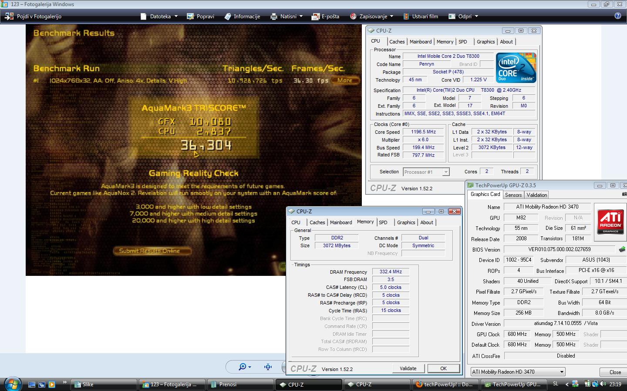Screen dimensions: 627x391
Task: Open the Sensors tab in GPU-Z
Action: (513, 195)
